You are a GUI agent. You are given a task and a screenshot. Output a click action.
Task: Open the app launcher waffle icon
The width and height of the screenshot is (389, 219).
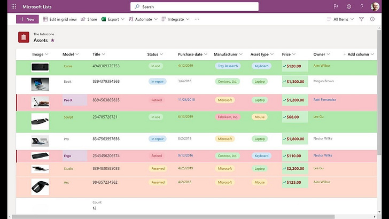click(14, 7)
